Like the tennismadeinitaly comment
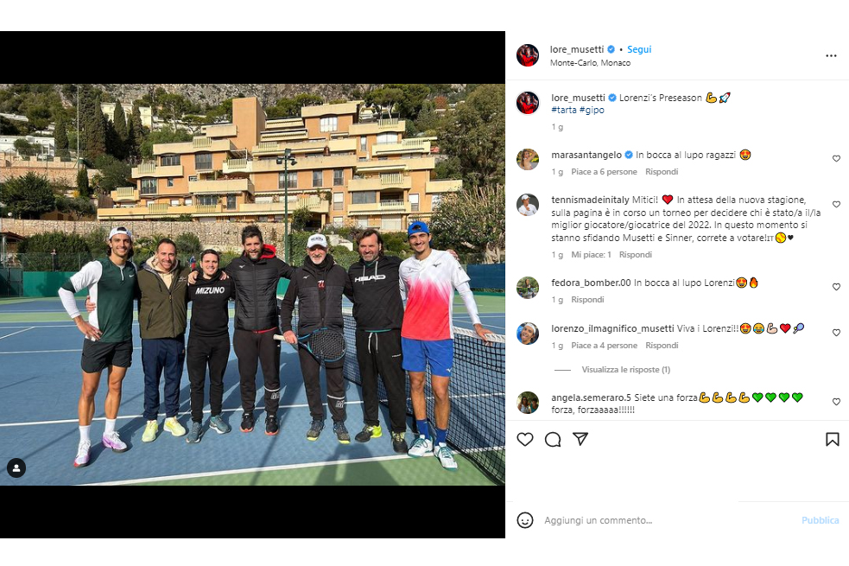This screenshot has height=566, width=849. coord(836,204)
